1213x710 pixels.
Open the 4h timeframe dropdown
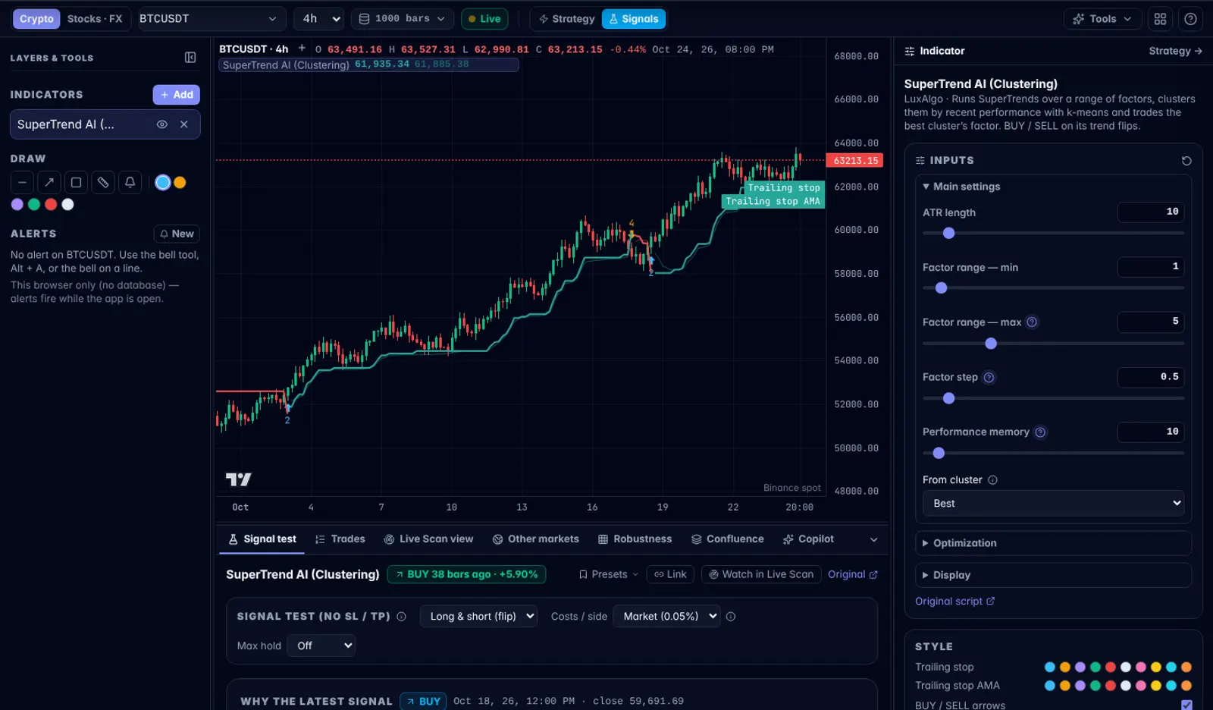320,19
